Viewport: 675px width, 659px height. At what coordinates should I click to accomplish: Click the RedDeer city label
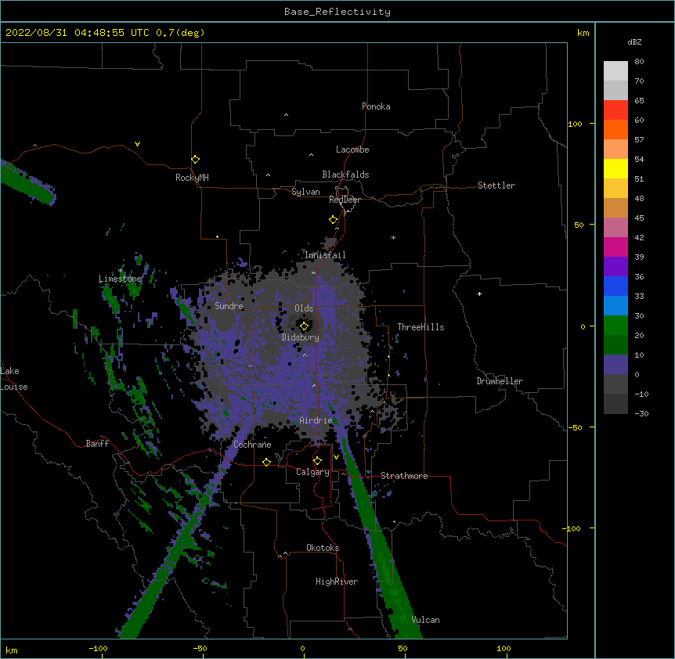tap(345, 200)
